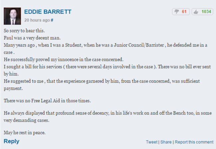216x149 pixels.
Task: Click the green 1034 like count
Action: (206, 12)
